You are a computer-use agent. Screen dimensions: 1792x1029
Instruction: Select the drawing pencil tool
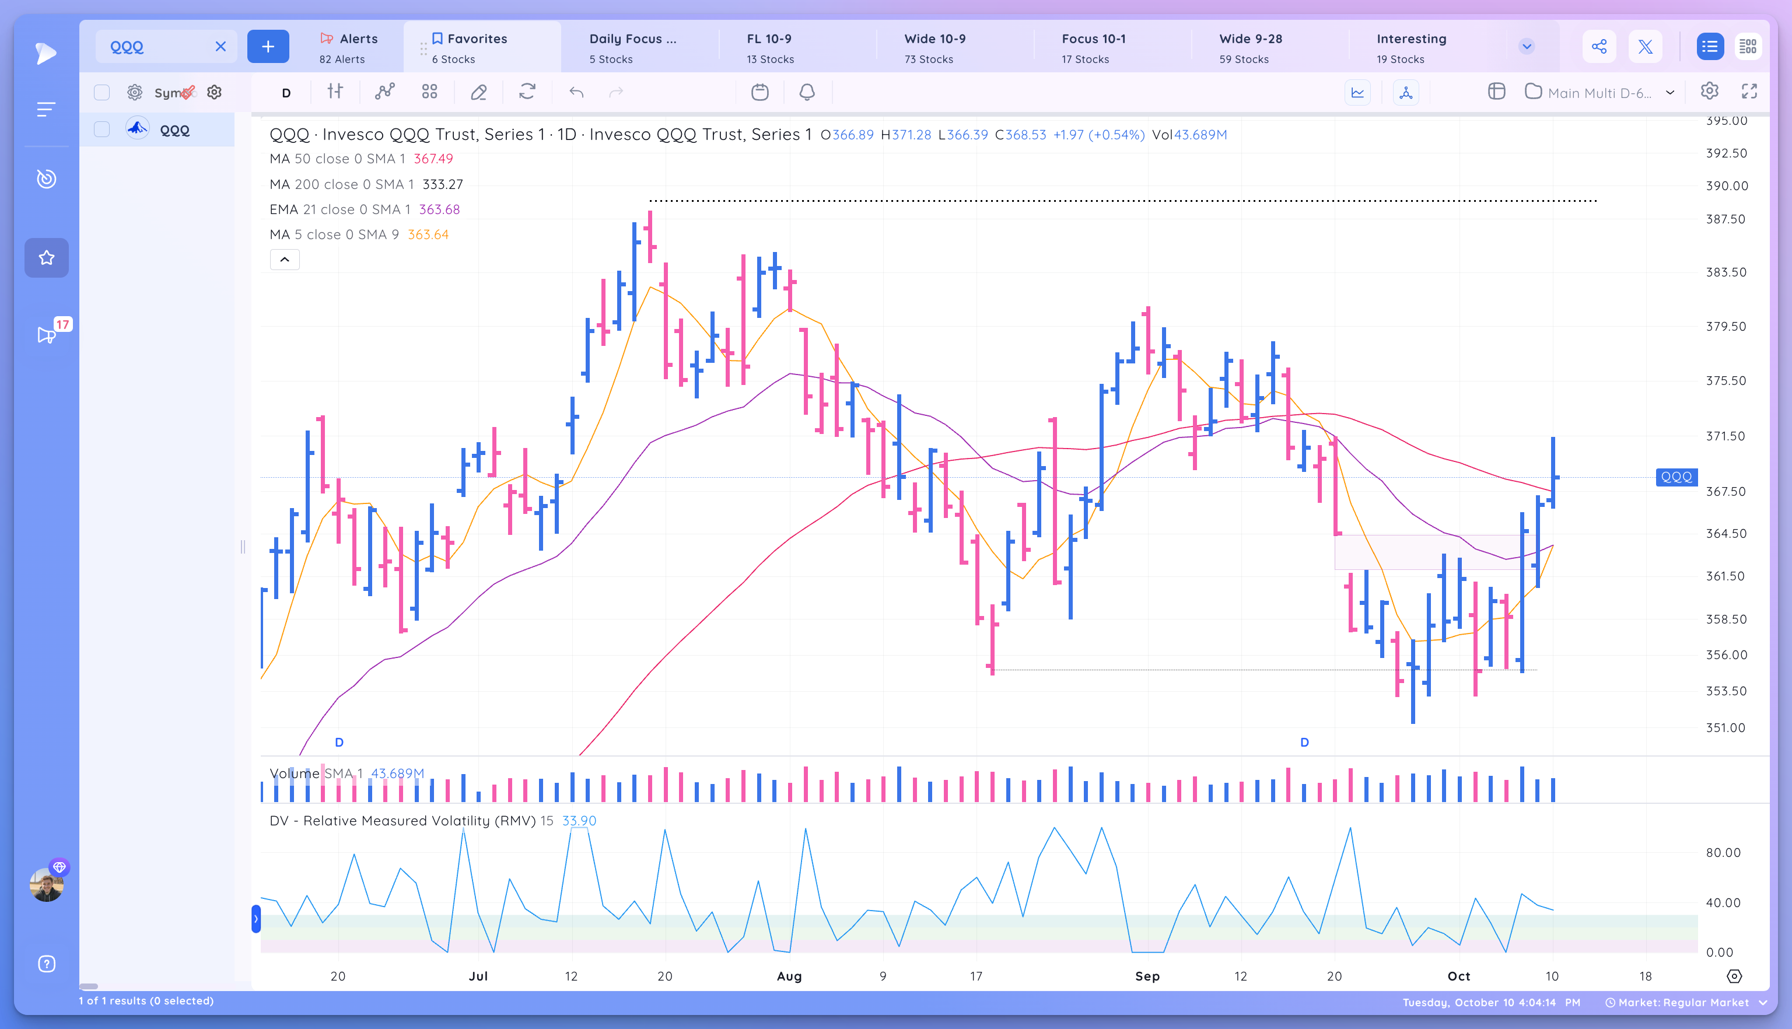478,92
